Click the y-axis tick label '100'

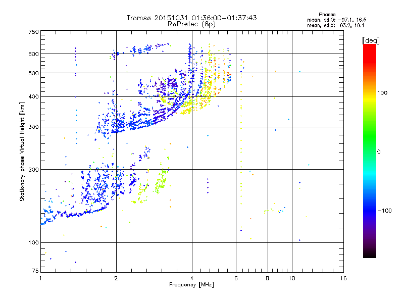[33, 243]
